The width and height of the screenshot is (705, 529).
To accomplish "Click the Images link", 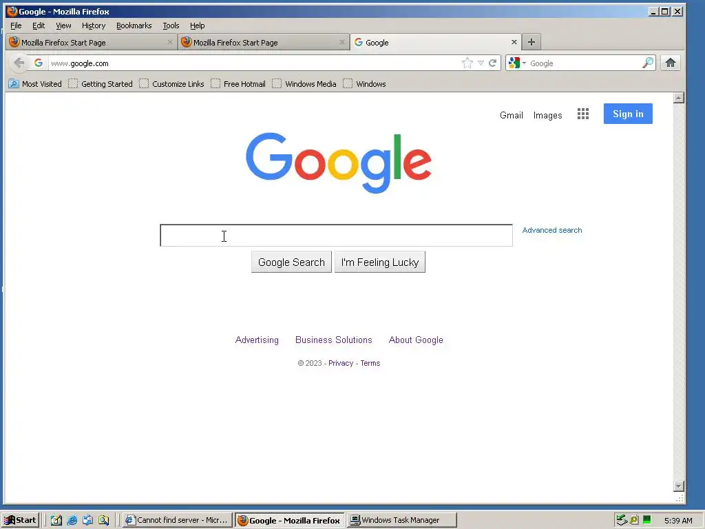I will pyautogui.click(x=547, y=115).
